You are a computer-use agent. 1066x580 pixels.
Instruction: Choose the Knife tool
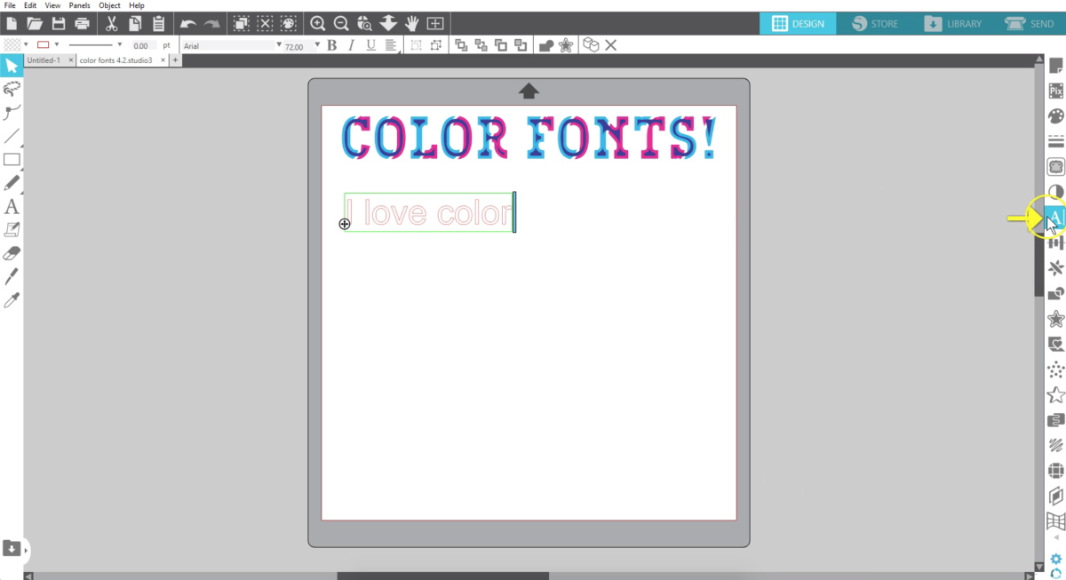coord(12,277)
